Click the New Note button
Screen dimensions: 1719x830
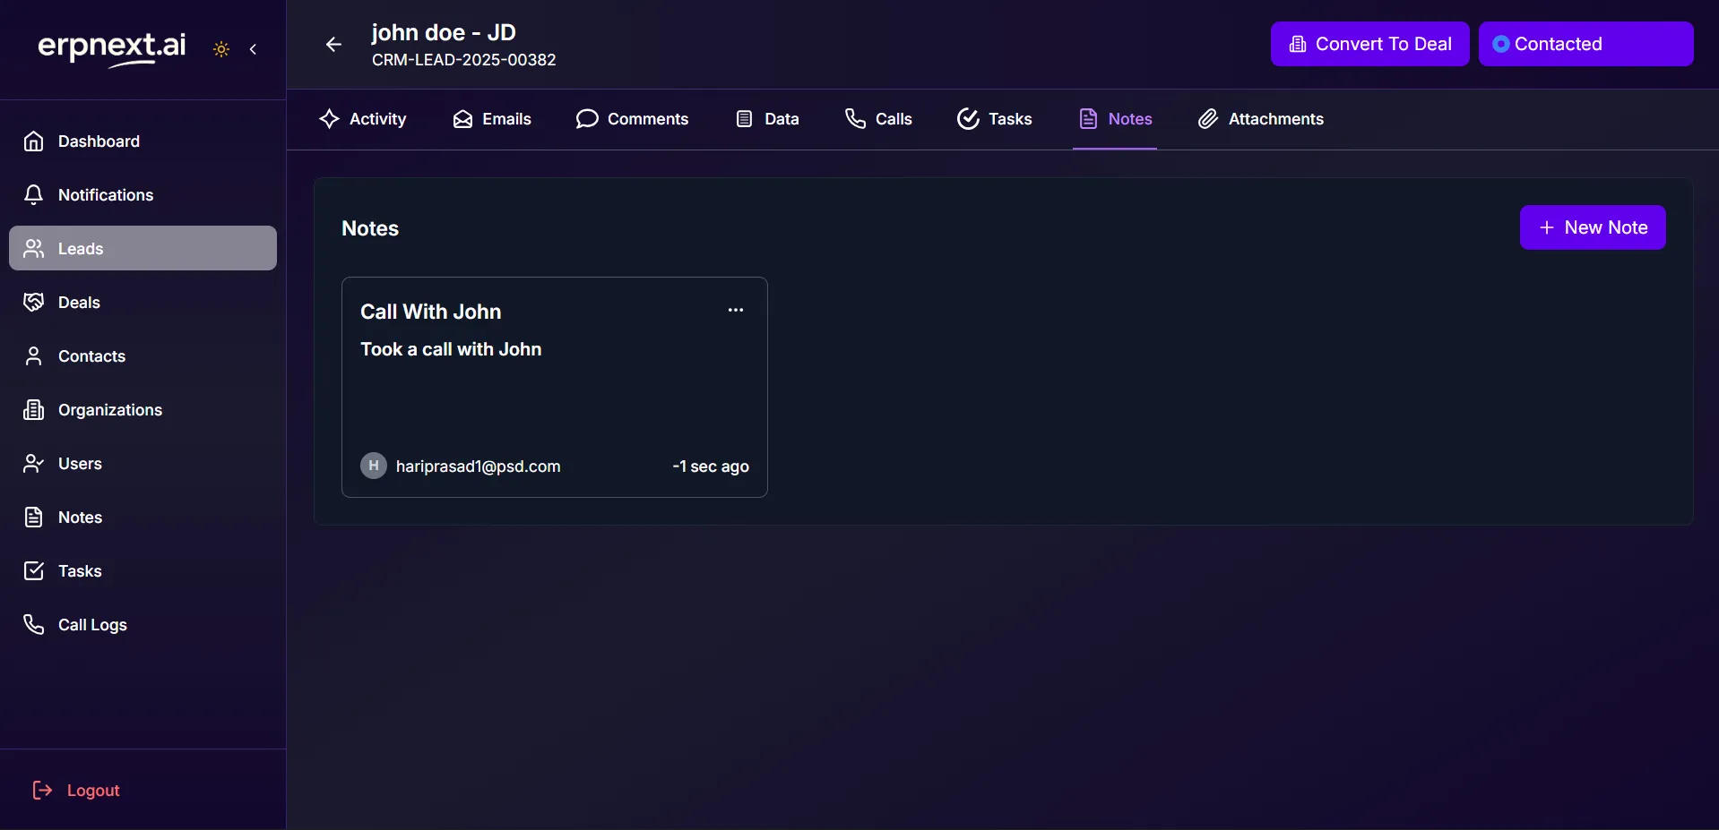[x=1592, y=227]
